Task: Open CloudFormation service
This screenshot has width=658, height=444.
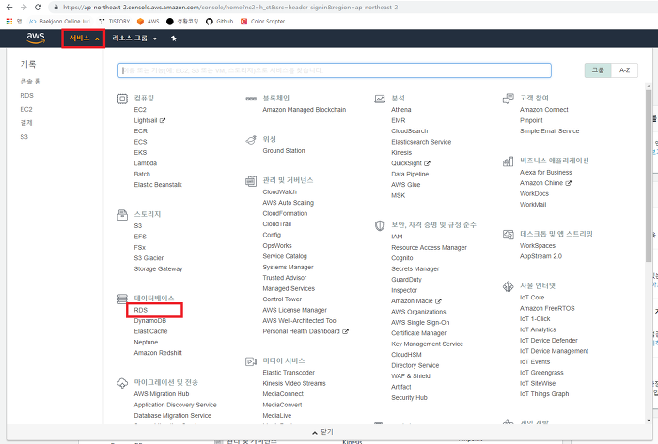Action: (x=285, y=214)
